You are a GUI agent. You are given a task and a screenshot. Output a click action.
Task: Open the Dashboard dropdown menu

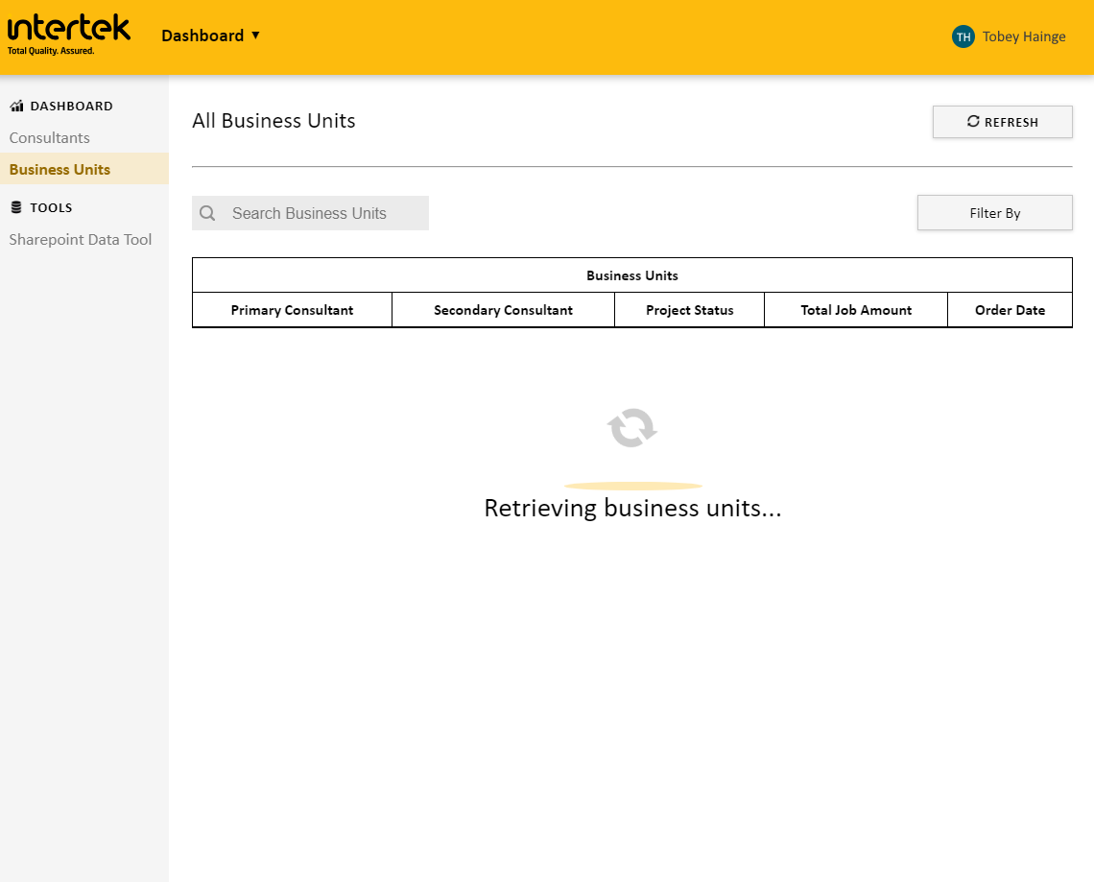(211, 36)
